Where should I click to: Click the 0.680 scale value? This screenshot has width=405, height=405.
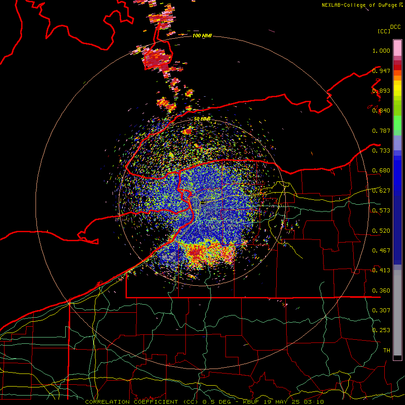coord(381,171)
